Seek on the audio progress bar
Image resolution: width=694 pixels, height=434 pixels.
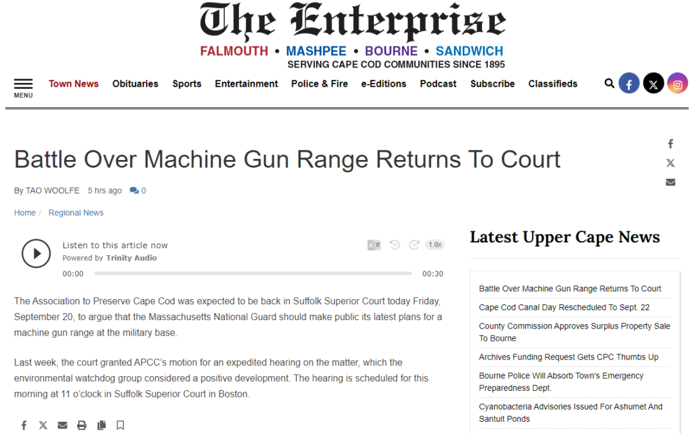(253, 274)
